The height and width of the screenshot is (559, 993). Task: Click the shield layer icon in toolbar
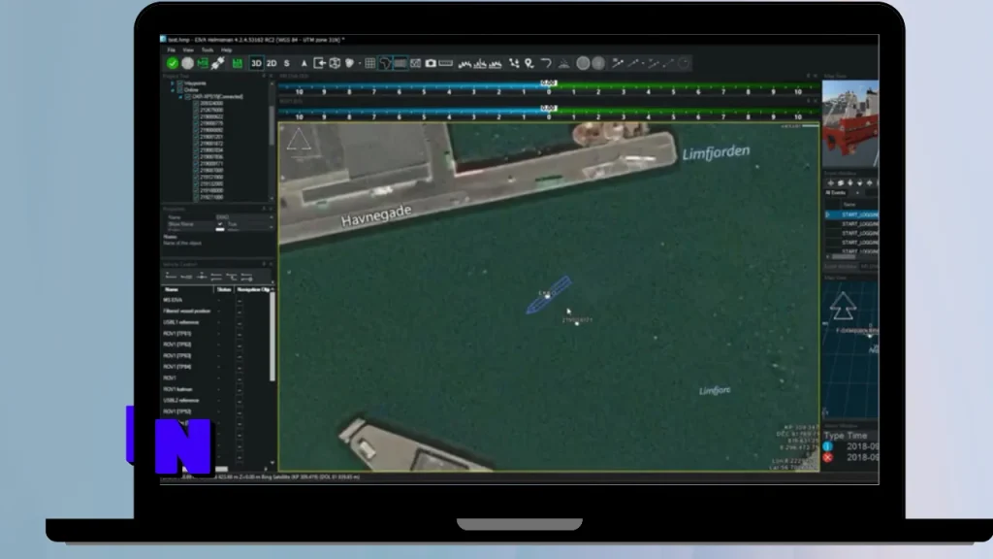point(349,63)
